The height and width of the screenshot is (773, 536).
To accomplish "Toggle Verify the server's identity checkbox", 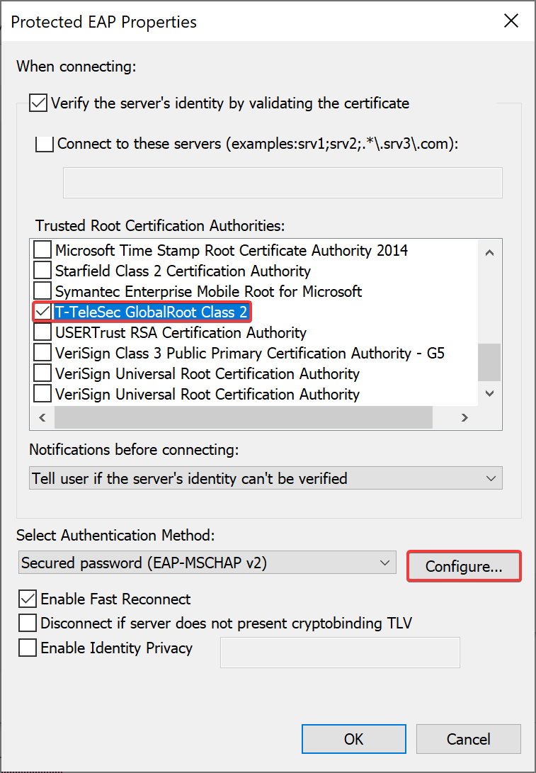I will 38,103.
